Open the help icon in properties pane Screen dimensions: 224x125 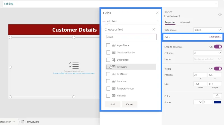pyautogui.click(x=220, y=15)
